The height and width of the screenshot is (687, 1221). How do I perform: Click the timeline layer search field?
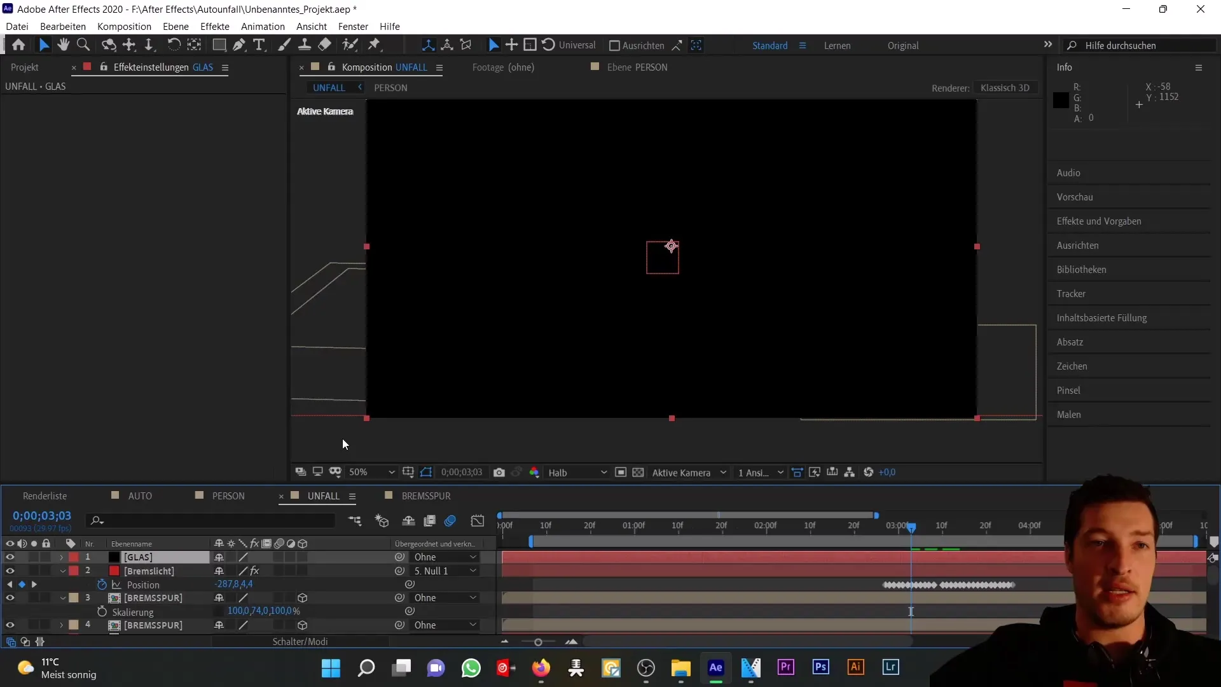210,521
